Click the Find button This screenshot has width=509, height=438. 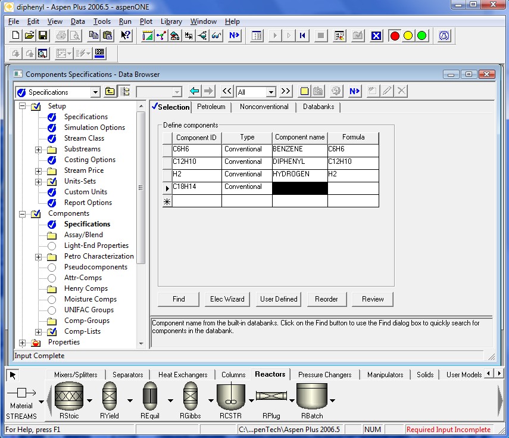(179, 299)
